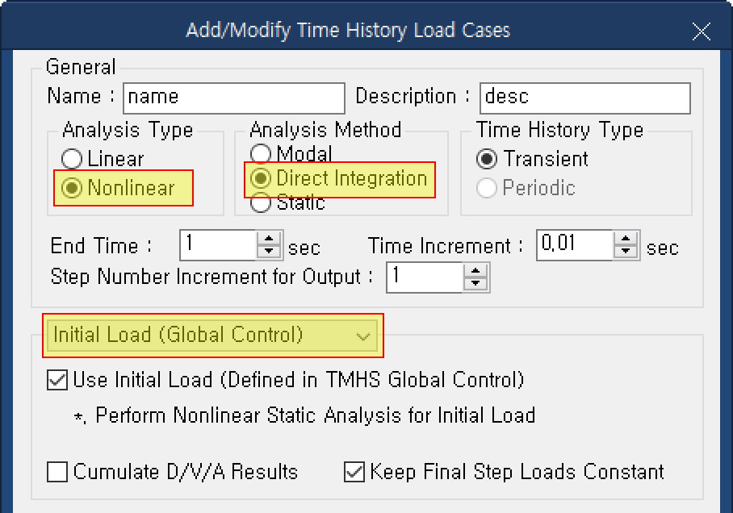
Task: Toggle Use Initial Load checkbox
Action: 57,380
